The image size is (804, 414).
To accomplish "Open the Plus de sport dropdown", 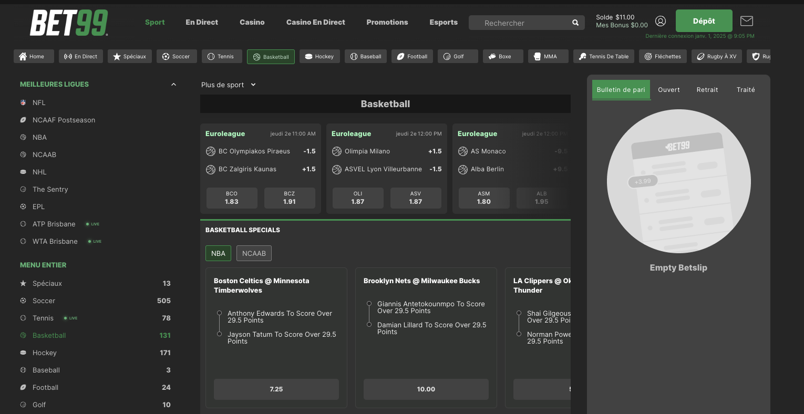I will pyautogui.click(x=229, y=85).
